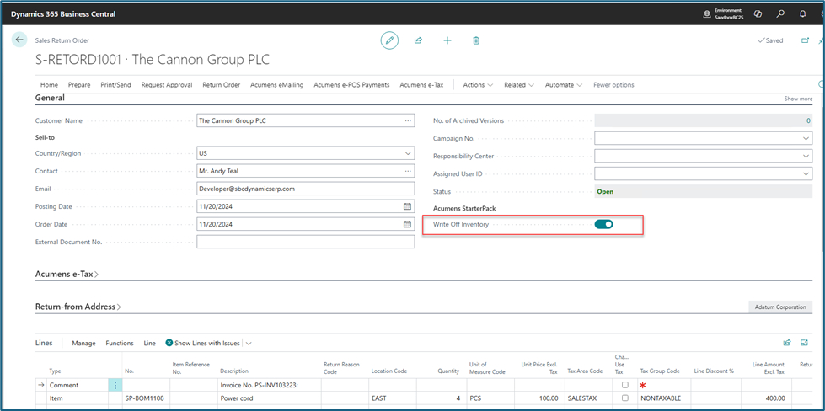Screen dimensions: 825x411
Task: Click Power cord description cell
Action: (269, 398)
